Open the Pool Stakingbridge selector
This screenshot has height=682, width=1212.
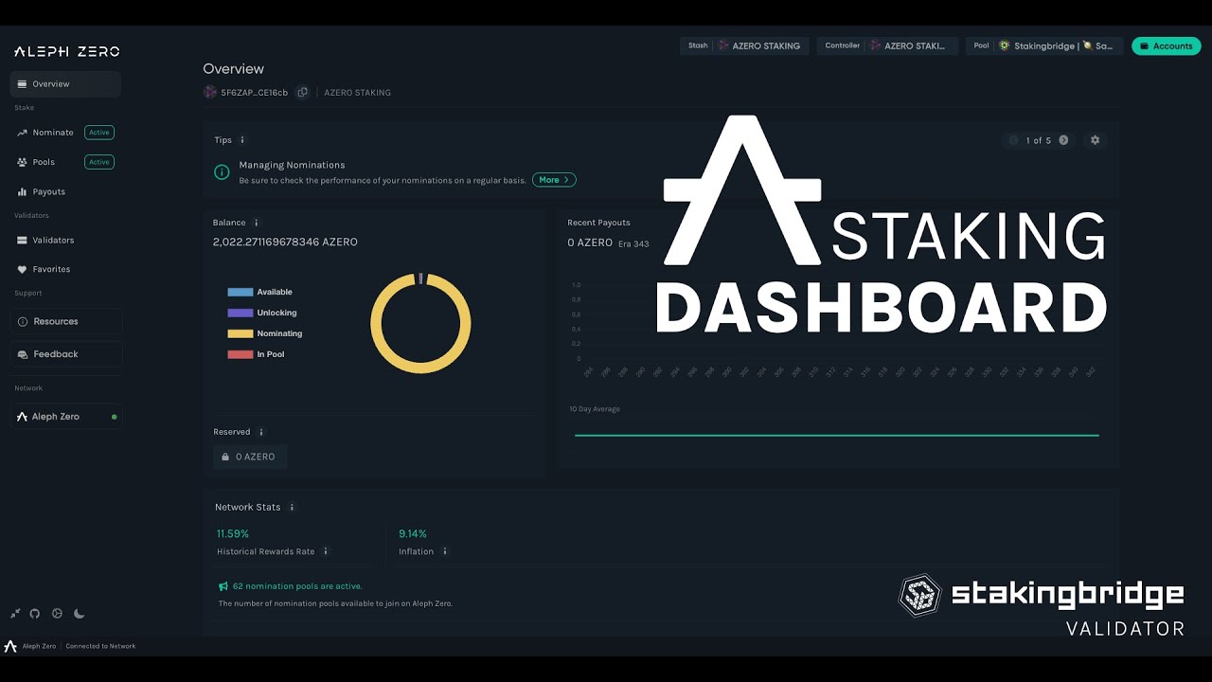pyautogui.click(x=1044, y=45)
